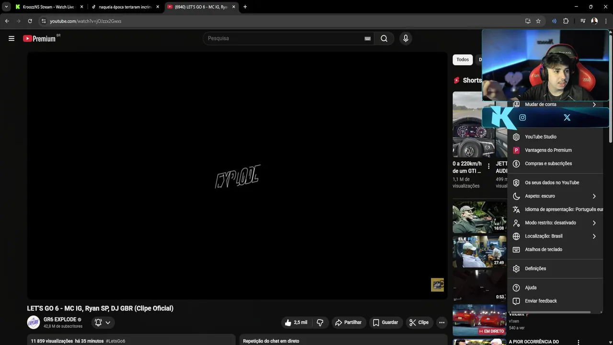Screen dimensions: 613x345
Task: Open the 27:49 sidebar video thumbnail
Action: [479, 252]
